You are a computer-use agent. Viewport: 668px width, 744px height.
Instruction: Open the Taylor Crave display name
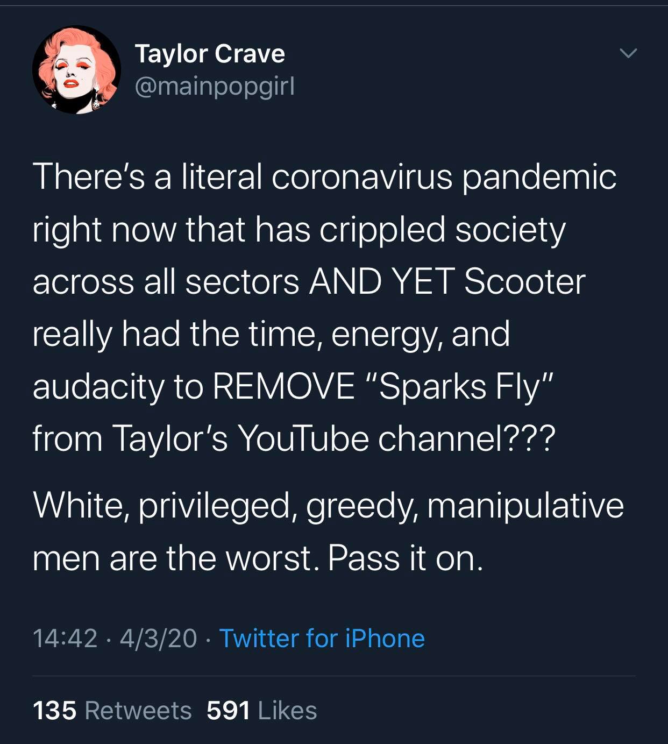[210, 54]
